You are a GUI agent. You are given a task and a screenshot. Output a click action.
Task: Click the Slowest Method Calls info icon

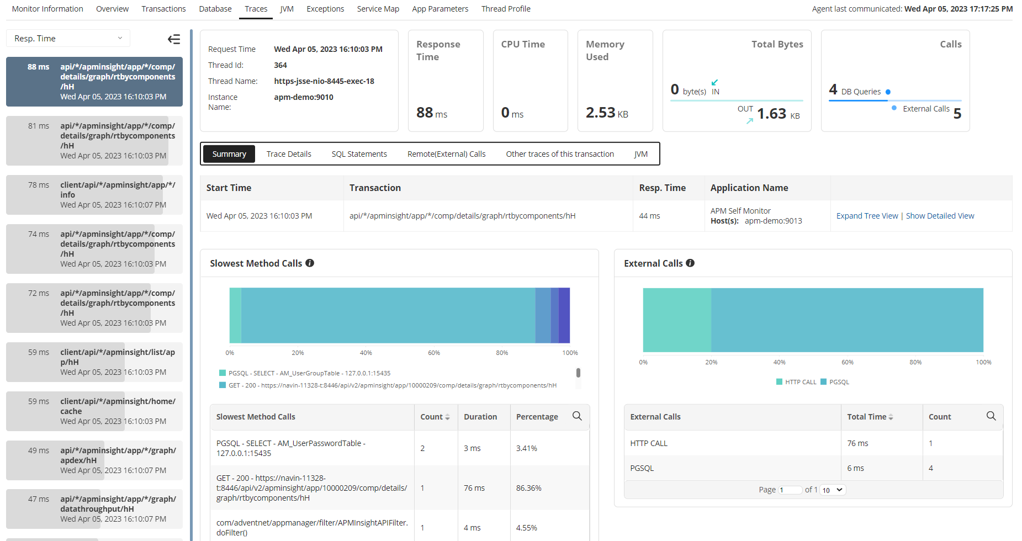(x=310, y=263)
